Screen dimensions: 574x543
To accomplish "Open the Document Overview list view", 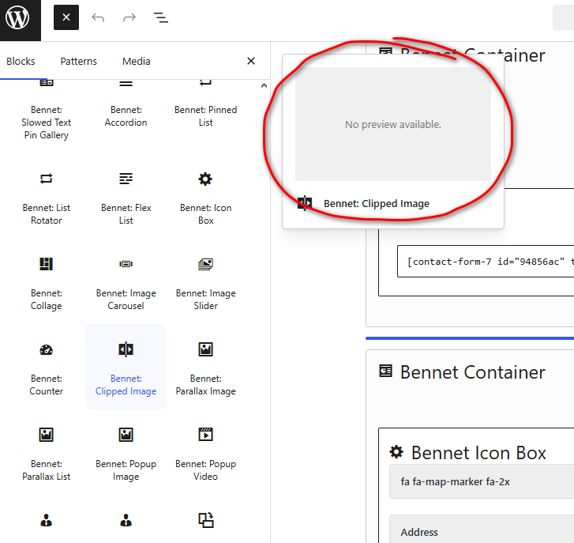I will 161,17.
